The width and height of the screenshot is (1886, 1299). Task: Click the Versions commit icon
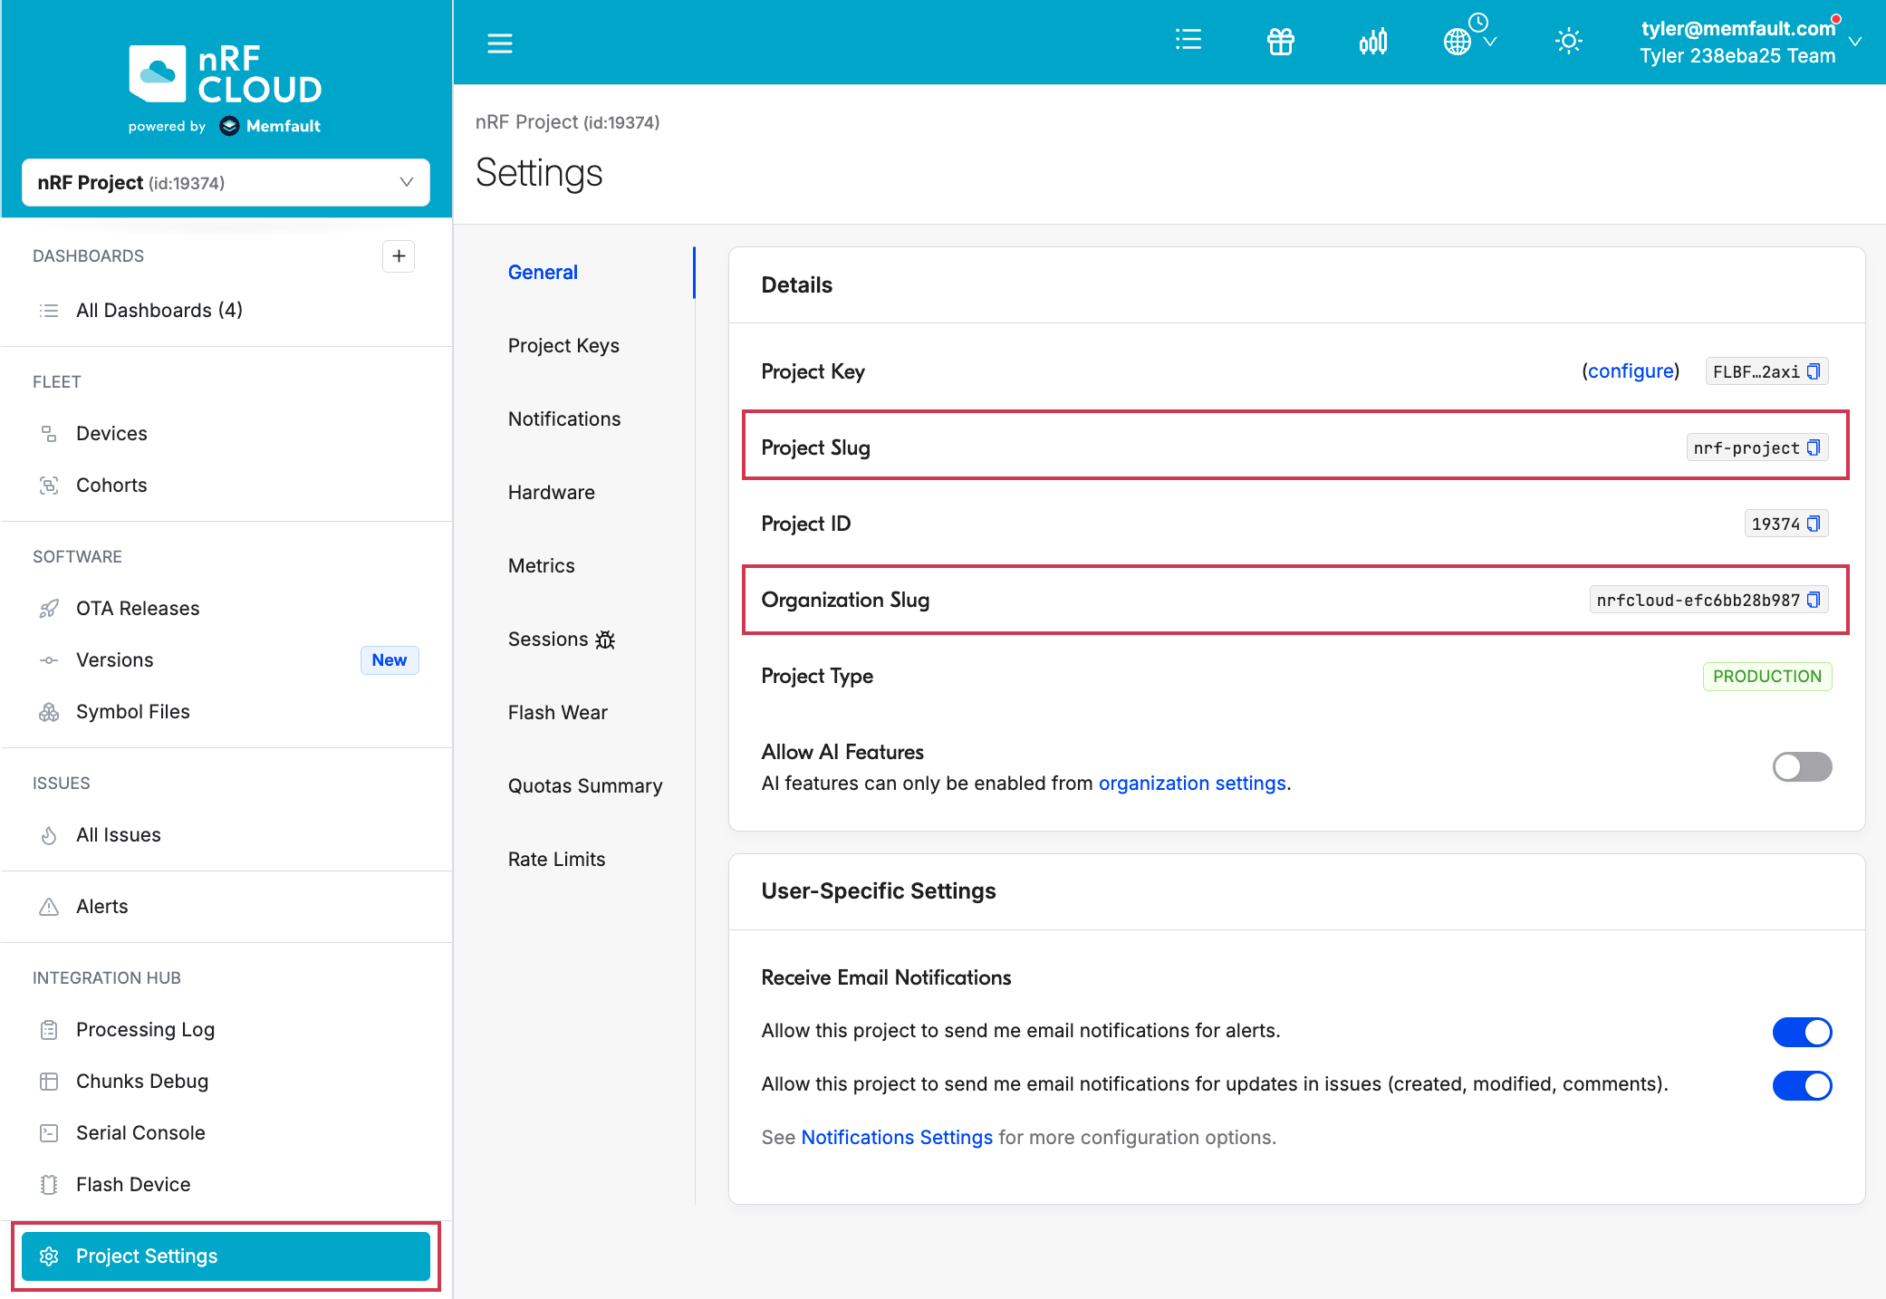pos(49,660)
